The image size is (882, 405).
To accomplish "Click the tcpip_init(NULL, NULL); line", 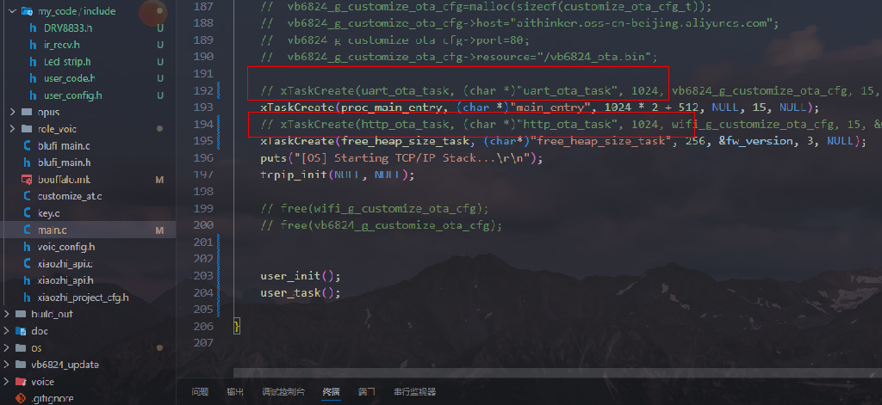I will (x=337, y=175).
